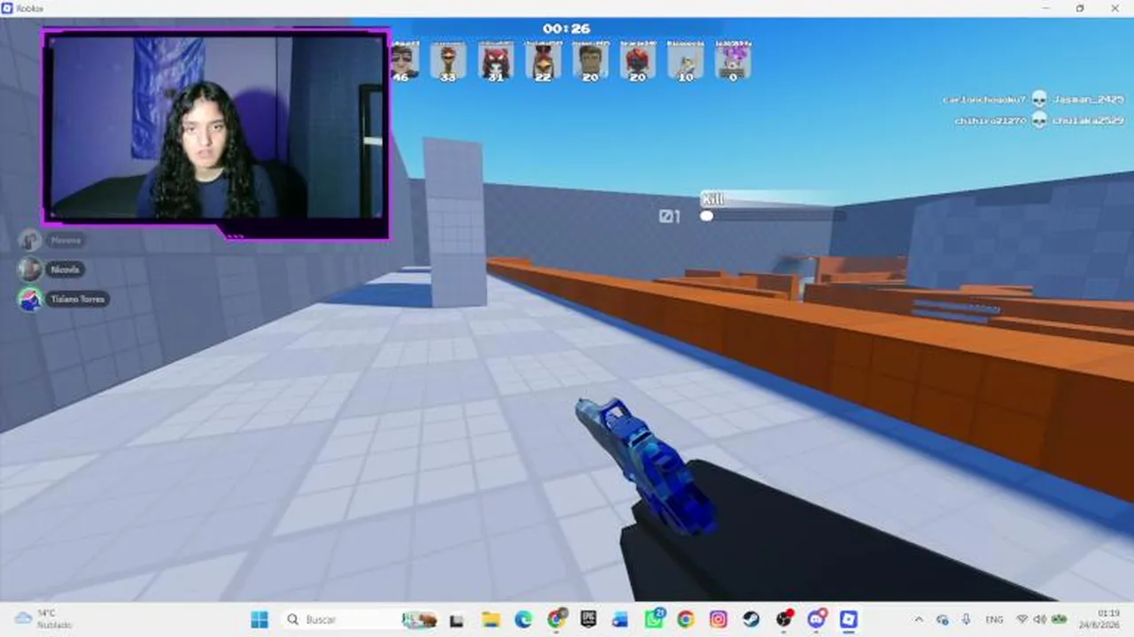Click the microphone icon in system tray
This screenshot has height=637, width=1134.
pyautogui.click(x=966, y=619)
